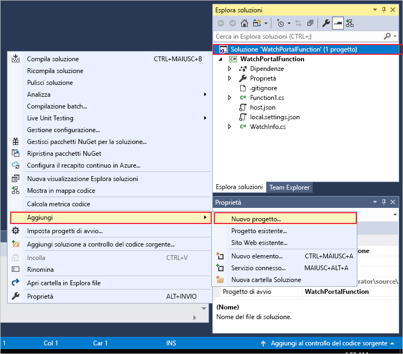
Task: Select Compilazione batch... menu entry
Action: [110, 106]
